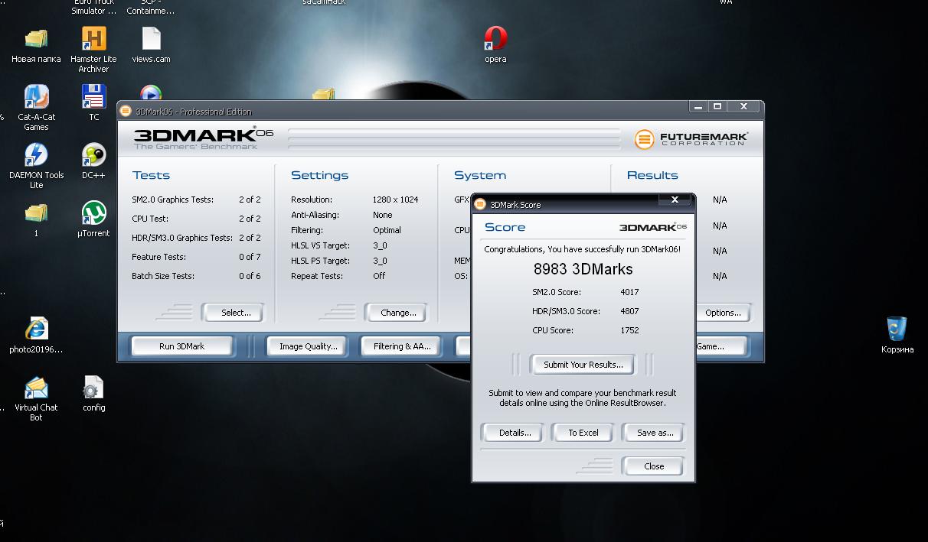The image size is (928, 542).
Task: Launch the µTorrent desktop icon
Action: click(93, 213)
